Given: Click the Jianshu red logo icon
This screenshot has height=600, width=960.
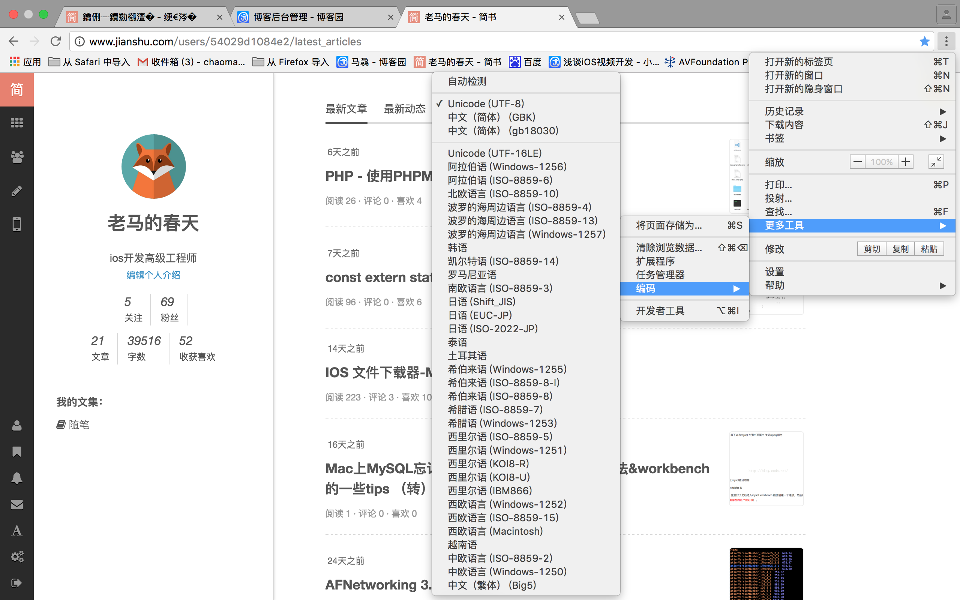Looking at the screenshot, I should (16, 89).
